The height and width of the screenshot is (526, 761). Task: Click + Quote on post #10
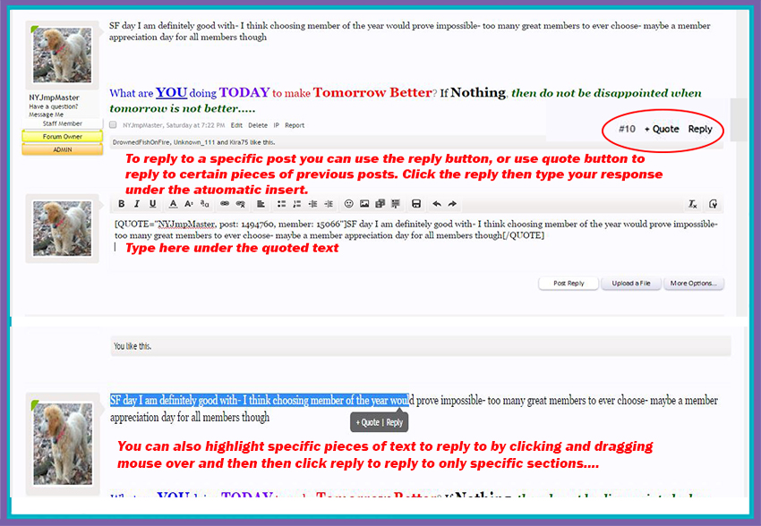pyautogui.click(x=662, y=129)
